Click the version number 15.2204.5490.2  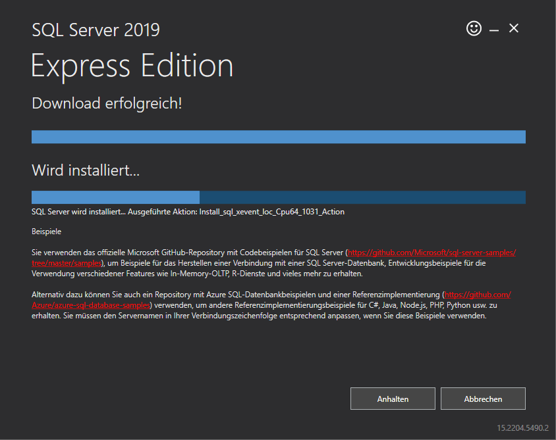(522, 428)
